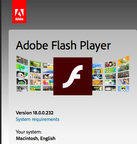The width and height of the screenshot is (137, 144).
Task: Click the camera thumbnail on yellow background
Action: [x=97, y=71]
